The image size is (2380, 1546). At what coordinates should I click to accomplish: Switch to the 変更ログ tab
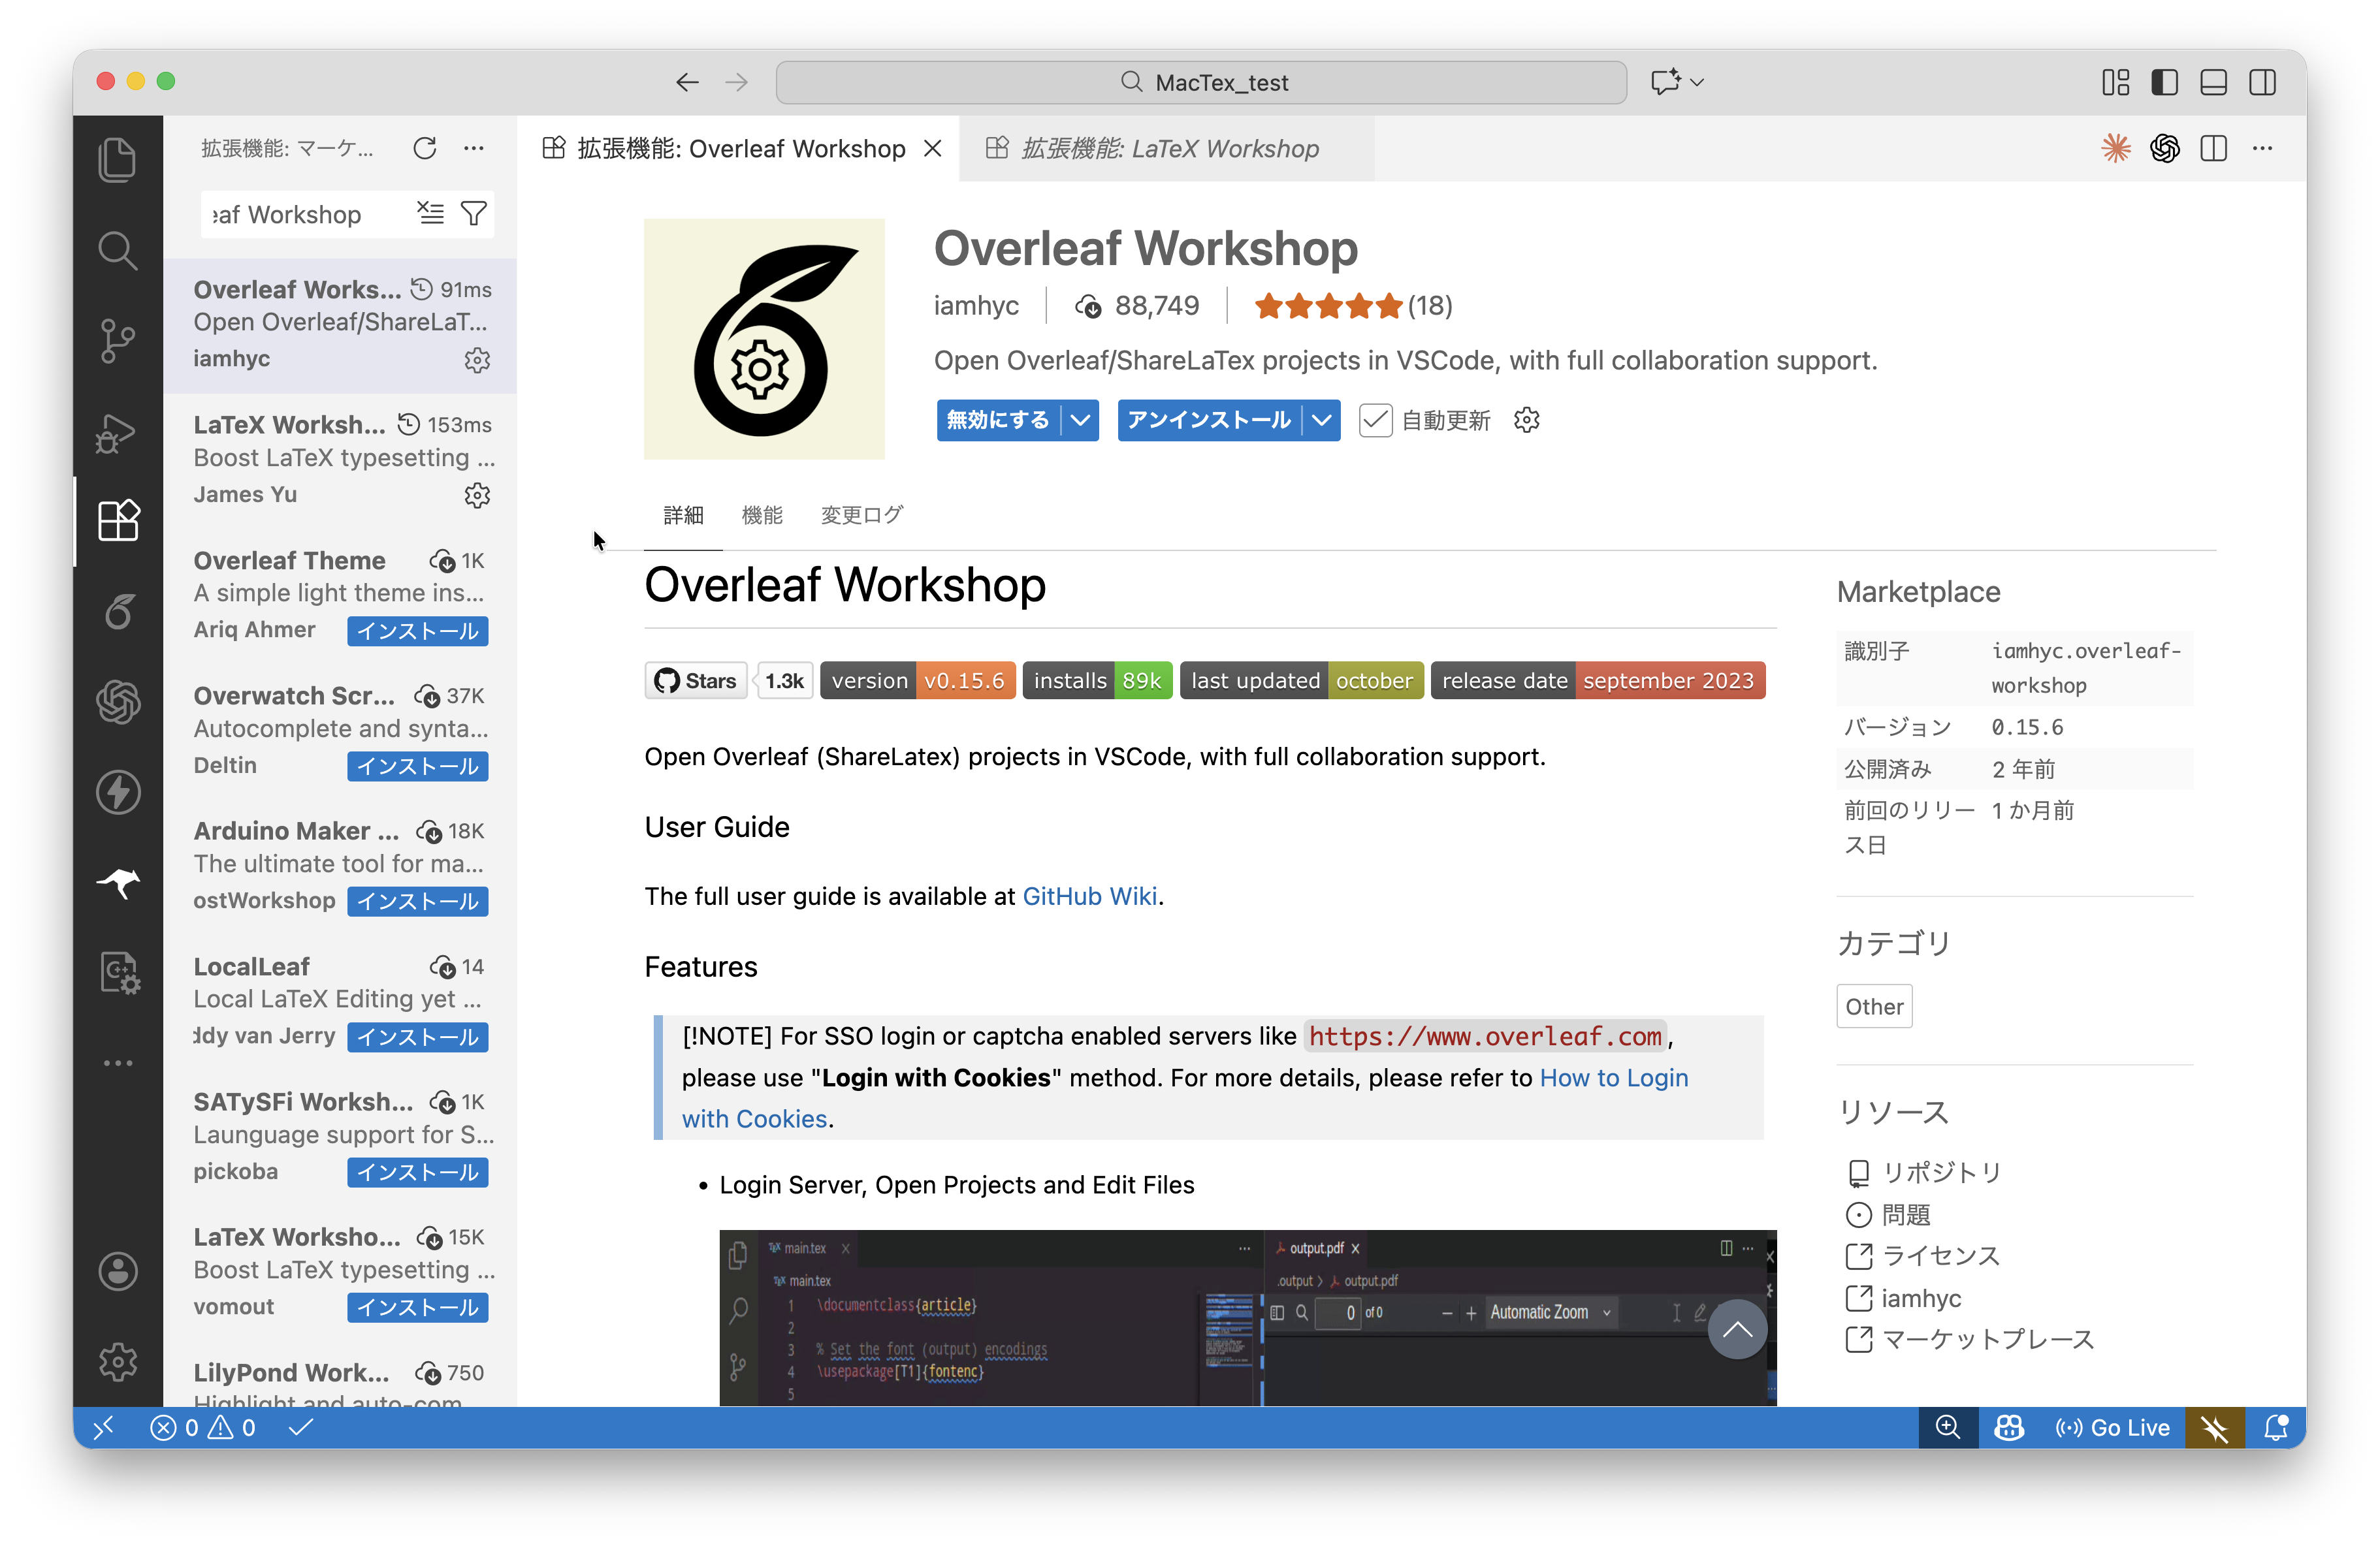tap(861, 514)
